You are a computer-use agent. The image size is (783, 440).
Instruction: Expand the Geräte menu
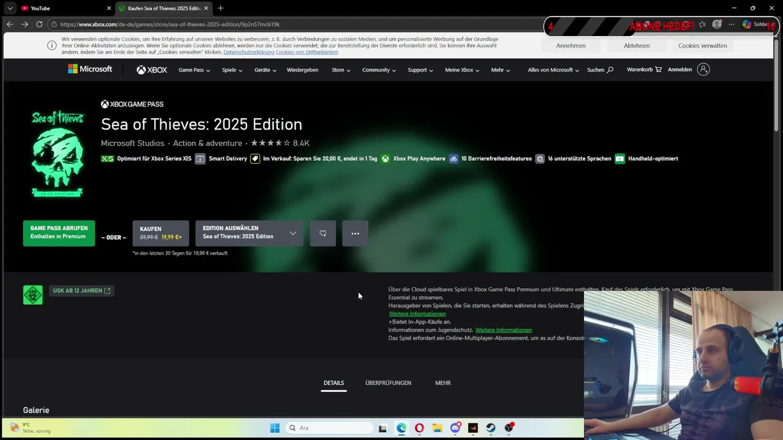point(265,70)
